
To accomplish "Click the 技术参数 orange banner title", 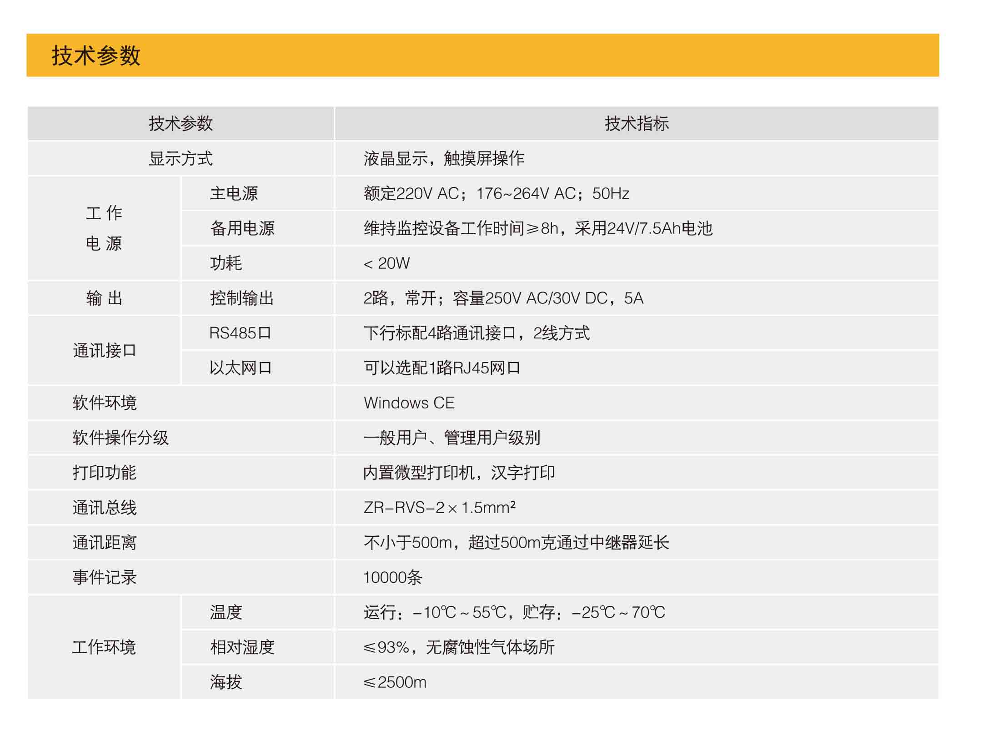I will tap(96, 56).
